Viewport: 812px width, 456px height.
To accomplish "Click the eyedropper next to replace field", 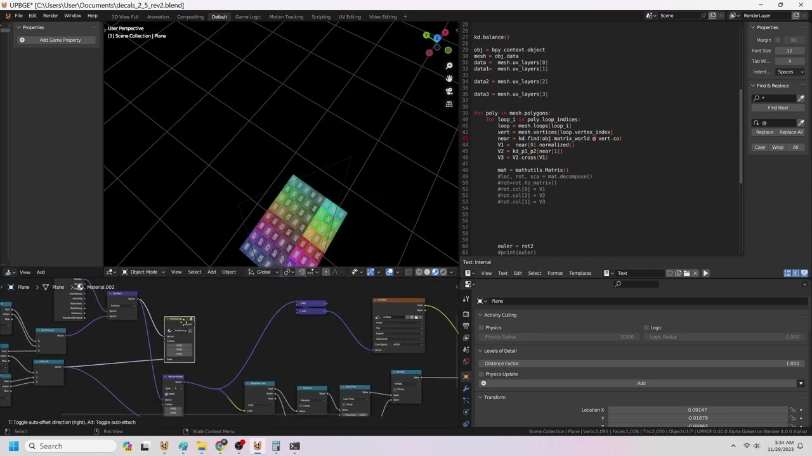I will 801,123.
